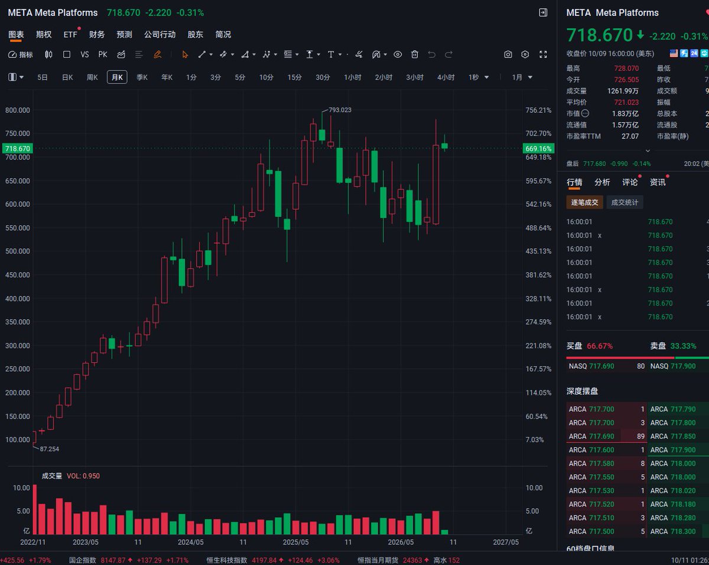Select the trend line drawing tool
The width and height of the screenshot is (709, 565).
(x=202, y=54)
